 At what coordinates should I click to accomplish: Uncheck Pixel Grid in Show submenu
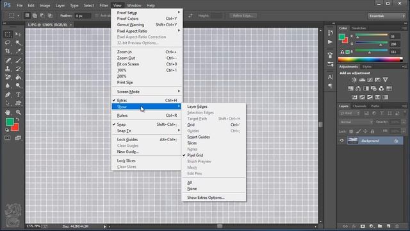point(213,155)
